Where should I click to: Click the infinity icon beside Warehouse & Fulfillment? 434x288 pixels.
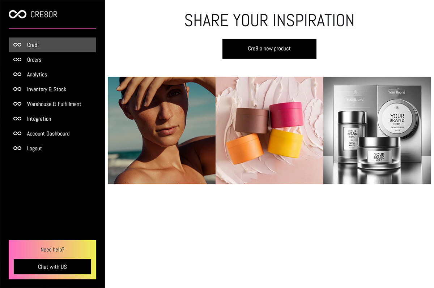[x=17, y=104]
